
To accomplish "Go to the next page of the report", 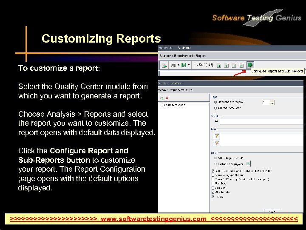I will (x=234, y=66).
